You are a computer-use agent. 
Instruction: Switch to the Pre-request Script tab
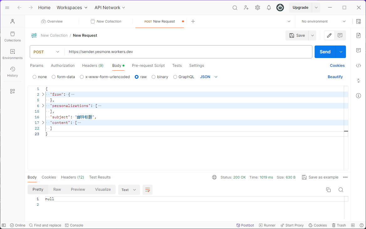[x=148, y=66]
